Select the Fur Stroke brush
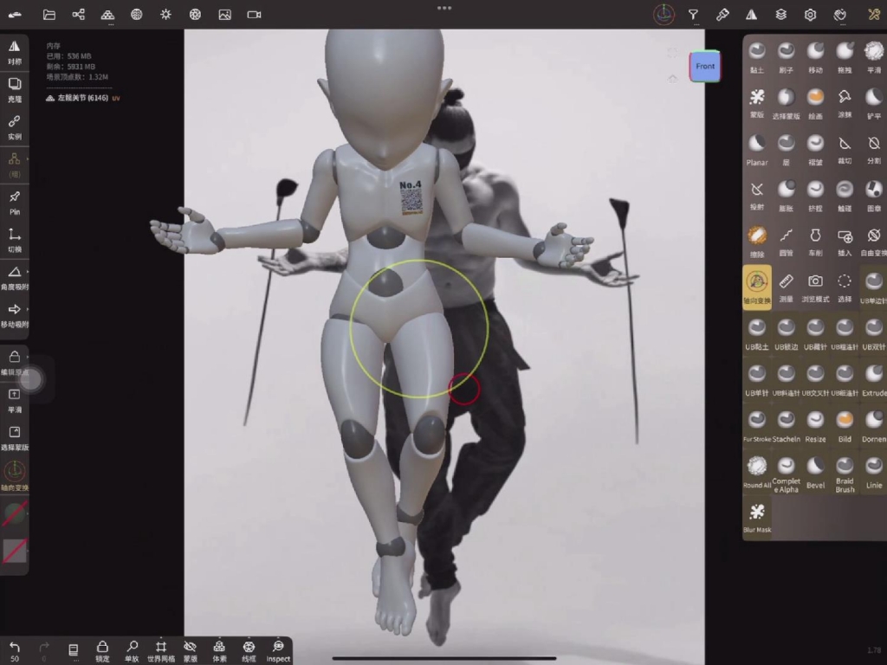The height and width of the screenshot is (665, 887). click(757, 426)
